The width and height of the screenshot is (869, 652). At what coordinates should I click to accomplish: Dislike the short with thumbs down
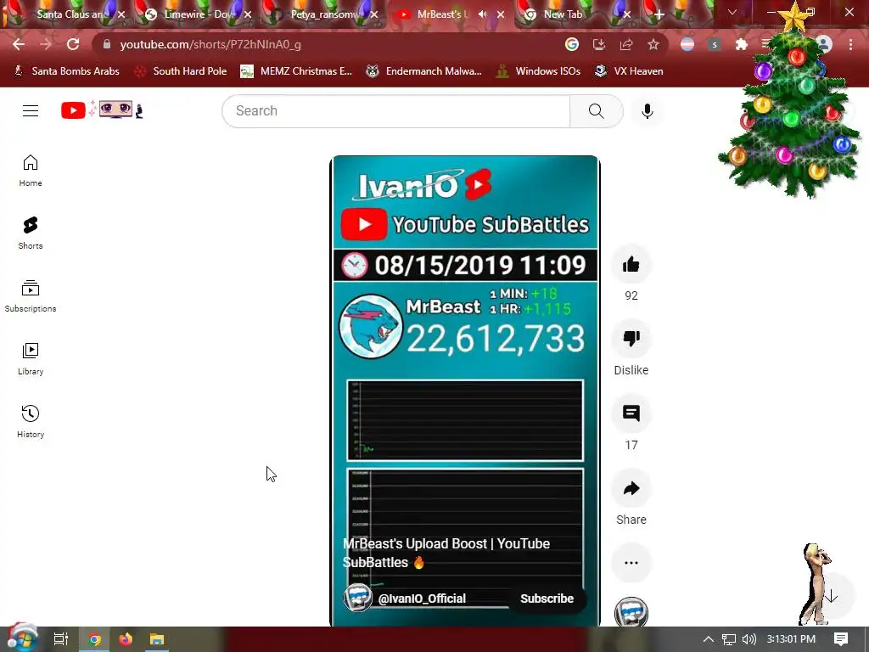coord(631,339)
